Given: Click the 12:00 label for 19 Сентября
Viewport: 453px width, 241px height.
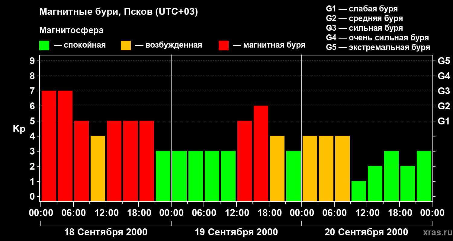Looking at the screenshot, I should (x=236, y=213).
